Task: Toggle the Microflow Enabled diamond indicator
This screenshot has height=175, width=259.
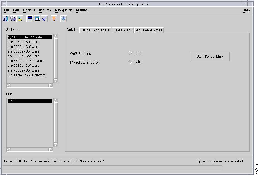Action: (130, 62)
